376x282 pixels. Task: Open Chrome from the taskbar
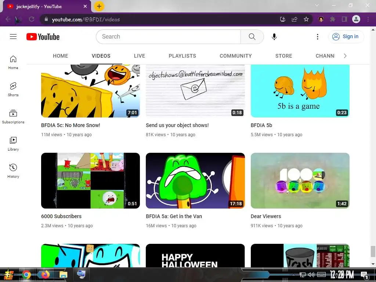point(26,275)
